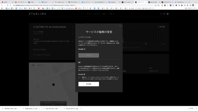This screenshot has height=111, width=198.
Task: Toggle the Chrome side panel icon
Action: [x=191, y=5]
